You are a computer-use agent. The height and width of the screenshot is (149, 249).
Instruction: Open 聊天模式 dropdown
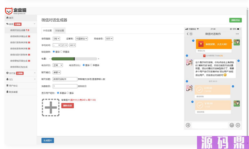57,72
